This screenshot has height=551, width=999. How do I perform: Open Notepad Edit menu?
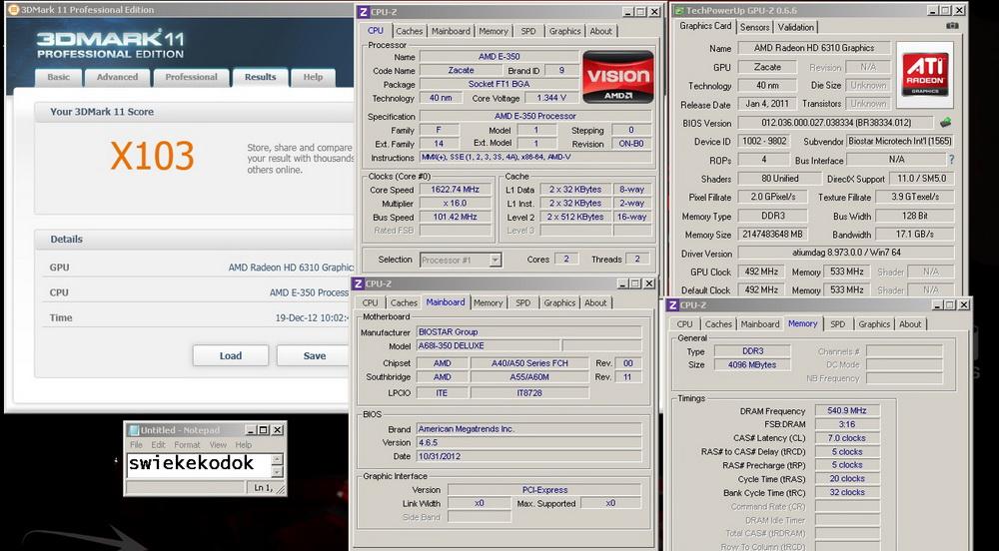click(x=158, y=445)
